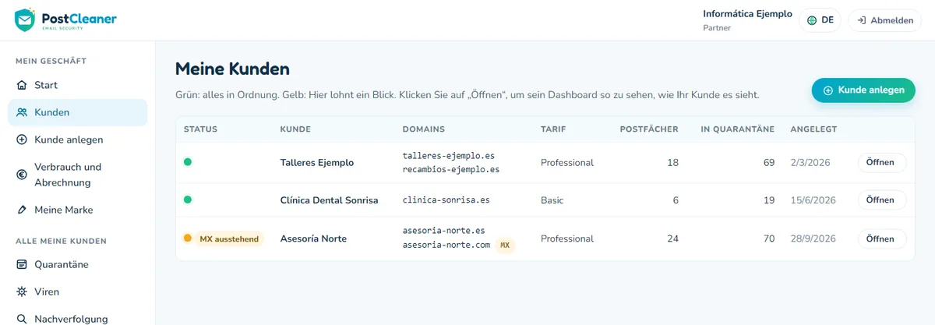This screenshot has height=325, width=935.
Task: Go to Kunde anlegen in the sidebar
Action: tap(78, 140)
